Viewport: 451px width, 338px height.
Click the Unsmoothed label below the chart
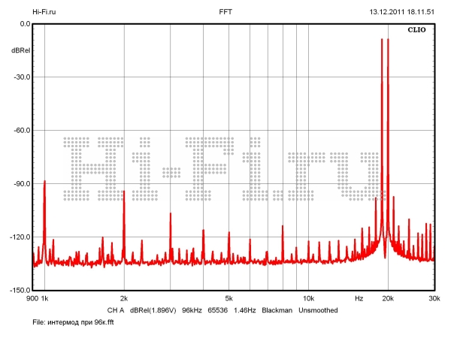[x=318, y=310]
